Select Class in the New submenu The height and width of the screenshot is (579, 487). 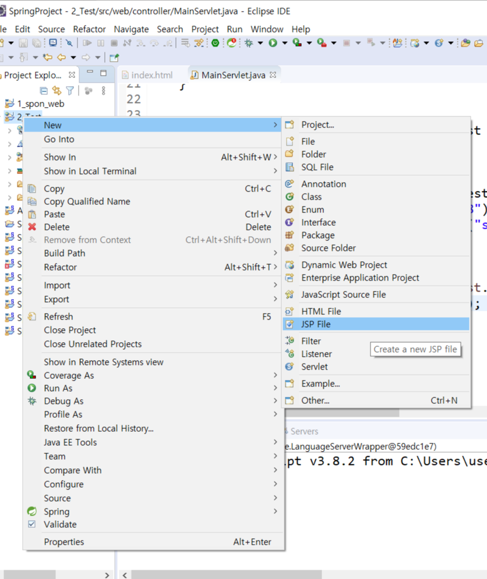376,197
